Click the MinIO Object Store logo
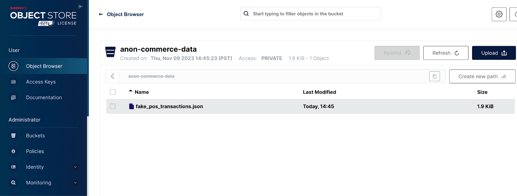 coord(43,15)
